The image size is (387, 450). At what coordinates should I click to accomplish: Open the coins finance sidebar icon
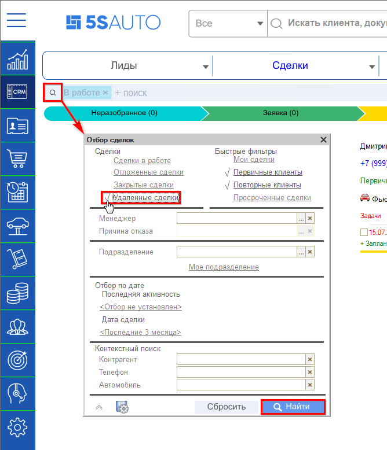[x=17, y=293]
